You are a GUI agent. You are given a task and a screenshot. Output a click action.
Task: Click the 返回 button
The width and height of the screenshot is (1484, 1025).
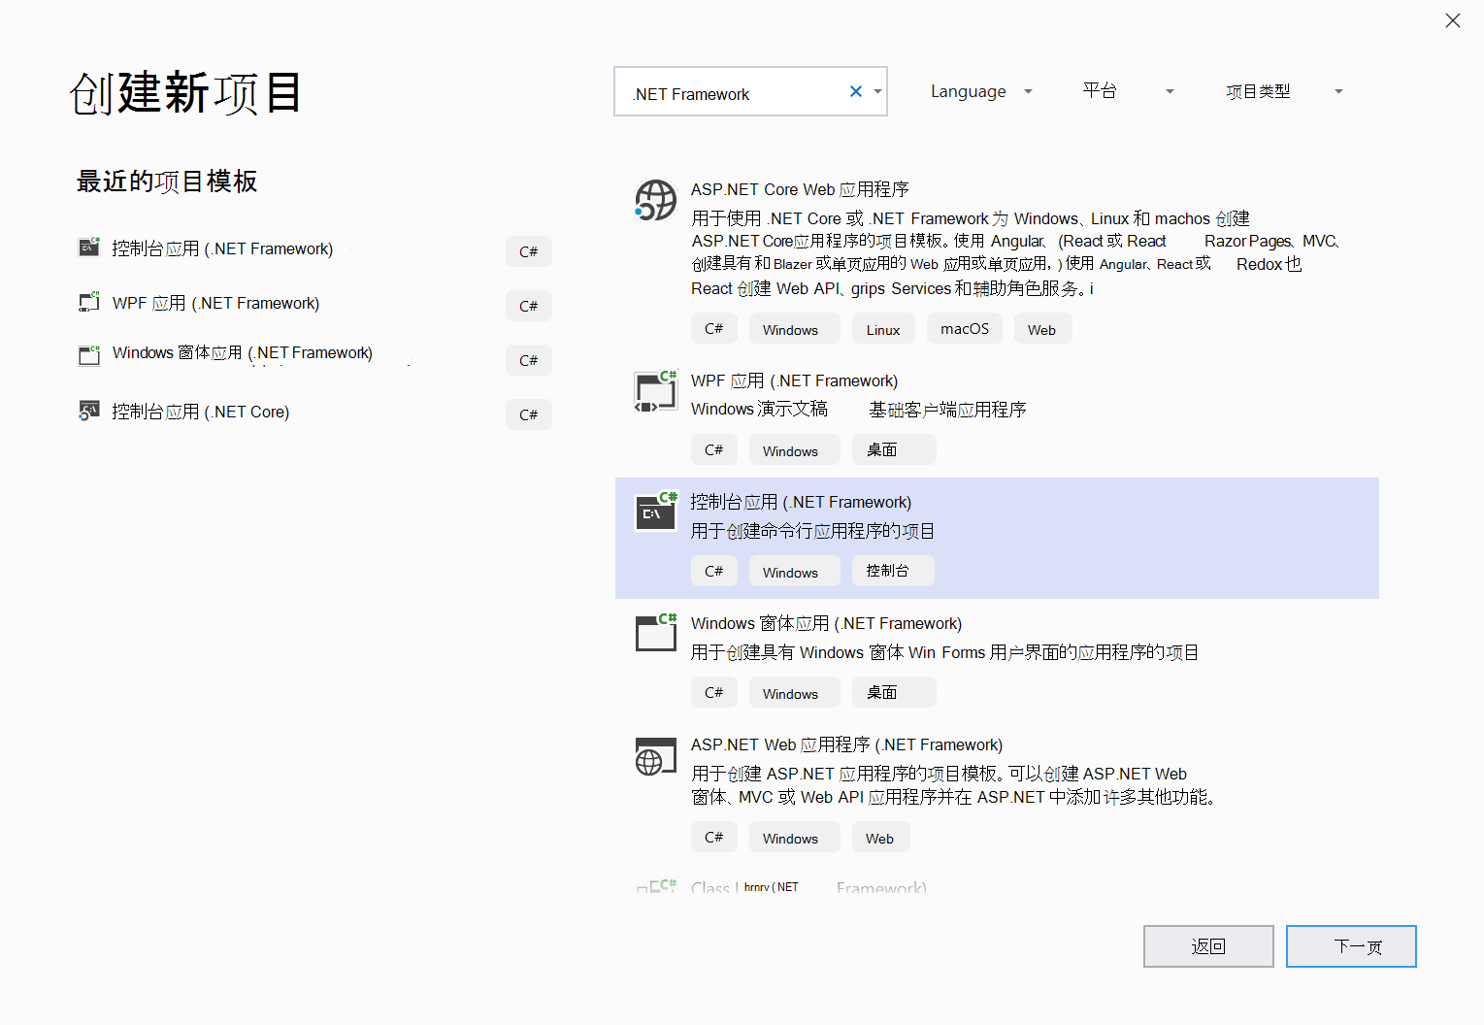click(1208, 946)
